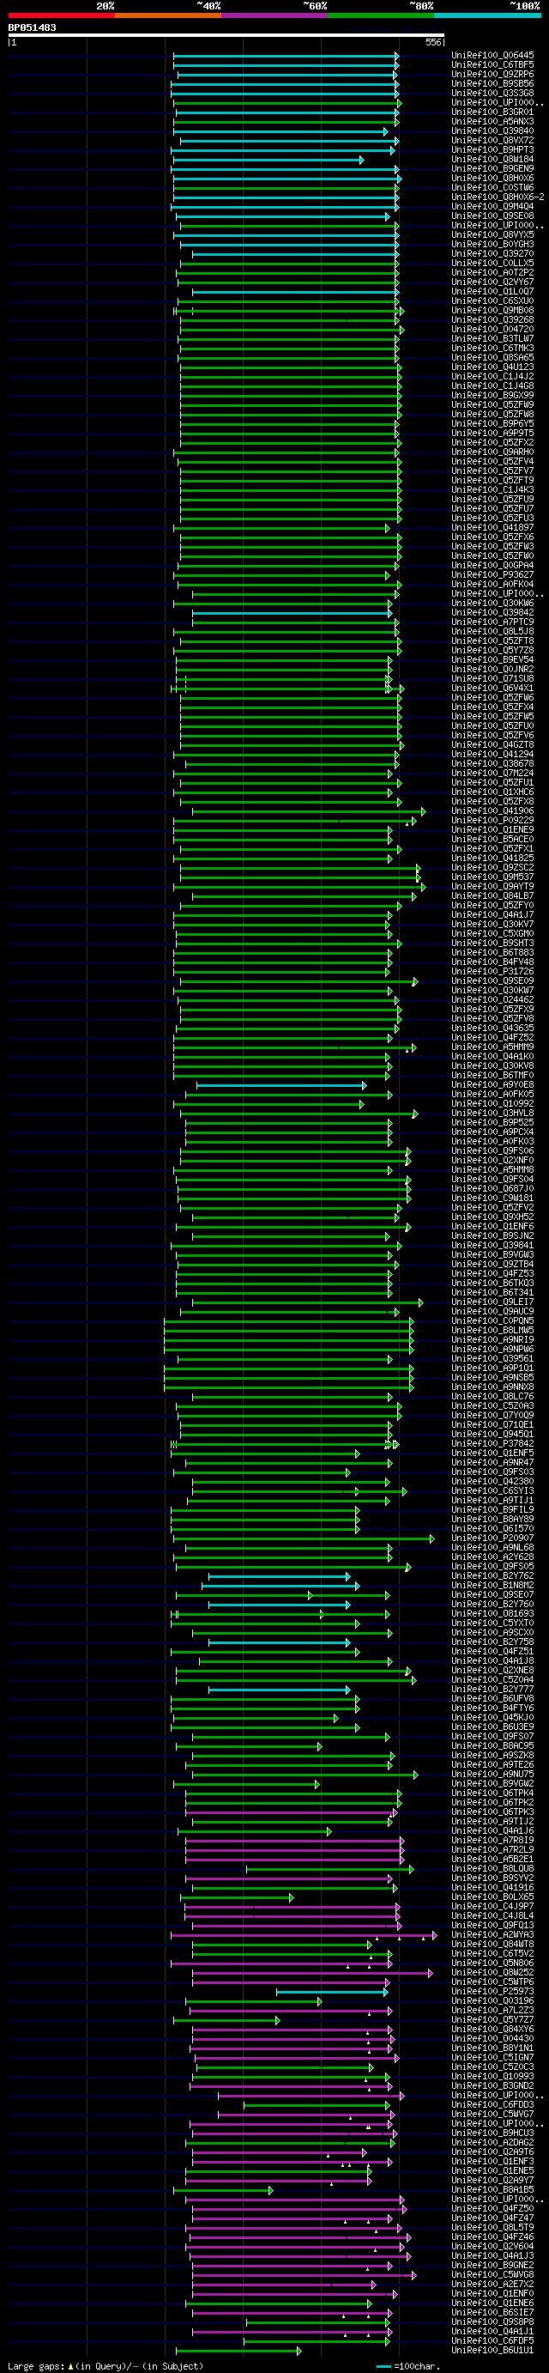The width and height of the screenshot is (549, 2373).
Task: Open hit UniRef100_B8LQU8
Action: pos(492,1869)
